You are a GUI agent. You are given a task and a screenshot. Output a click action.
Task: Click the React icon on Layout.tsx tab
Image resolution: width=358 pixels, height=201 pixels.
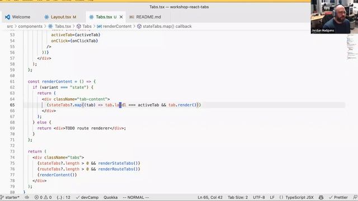(46, 17)
